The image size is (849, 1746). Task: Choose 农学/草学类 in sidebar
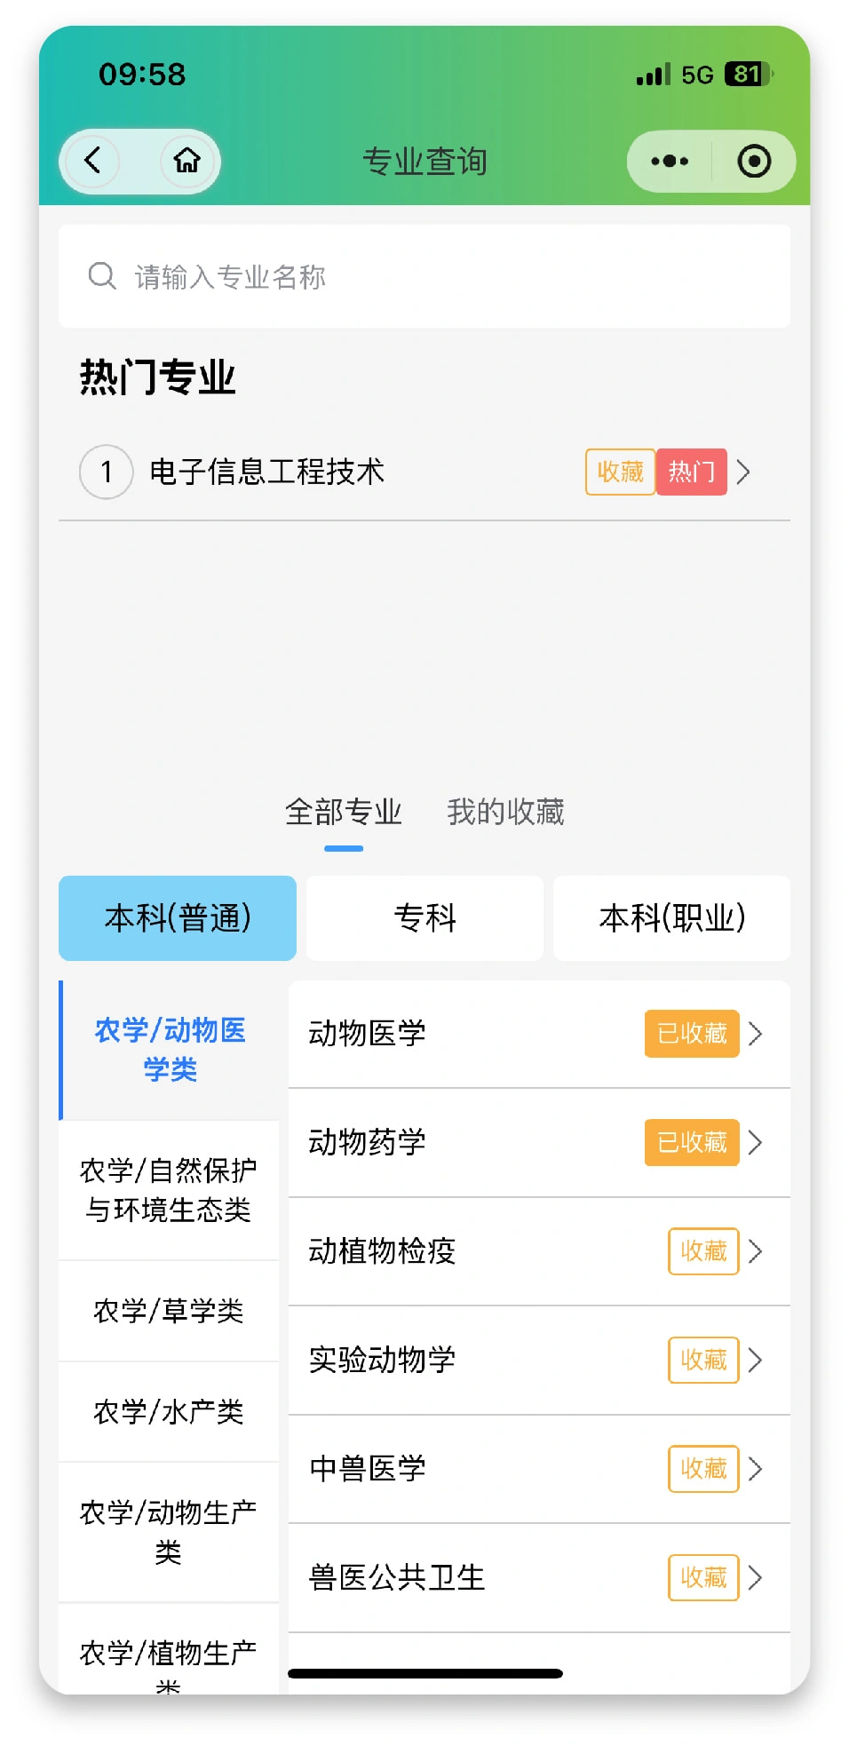point(169,1311)
